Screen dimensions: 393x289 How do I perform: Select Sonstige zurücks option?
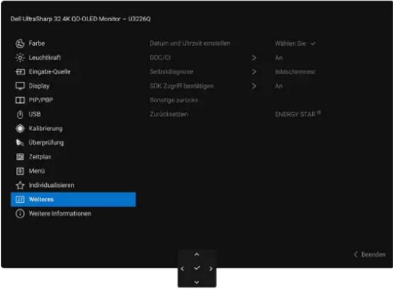coord(174,100)
